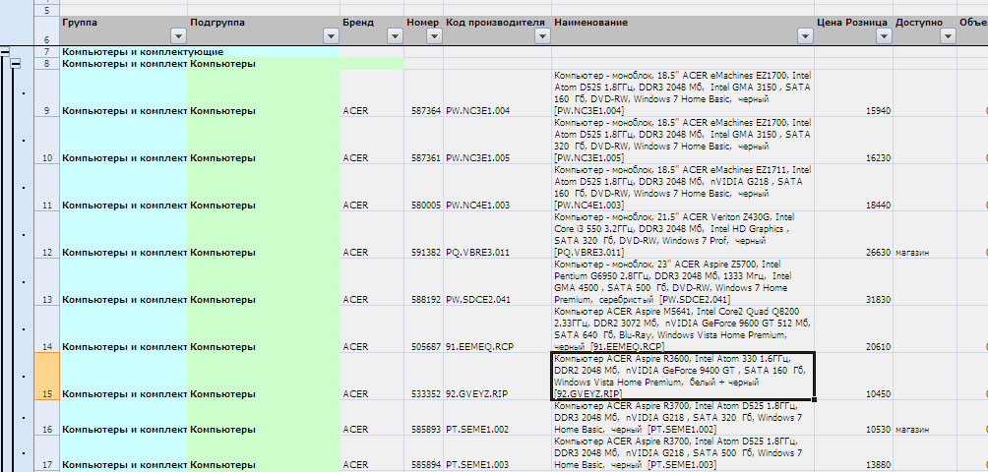Open the Подгруппа column filter dropdown
The image size is (988, 472).
(x=332, y=37)
